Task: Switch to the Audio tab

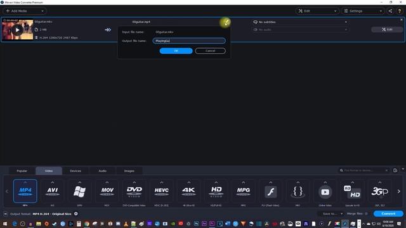Action: tap(102, 171)
